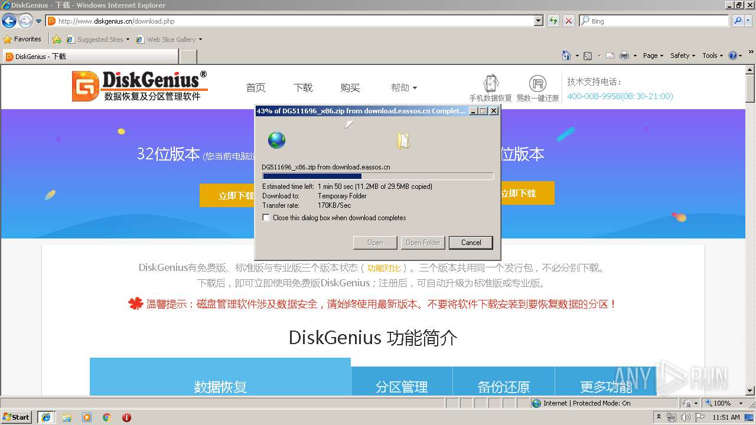Open the Windows Start button
The height and width of the screenshot is (425, 756).
click(x=17, y=417)
